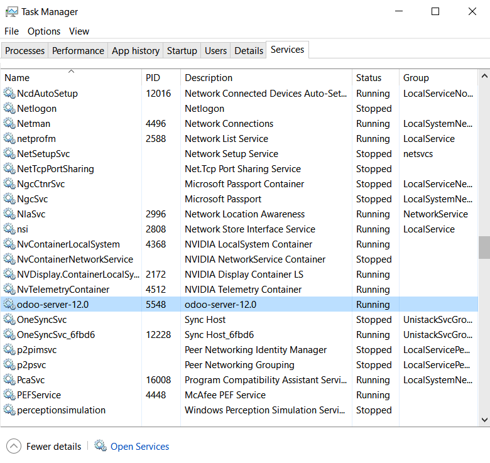Screen dimensions: 490x463
Task: Click the gear icon beside Open Services
Action: tap(101, 445)
